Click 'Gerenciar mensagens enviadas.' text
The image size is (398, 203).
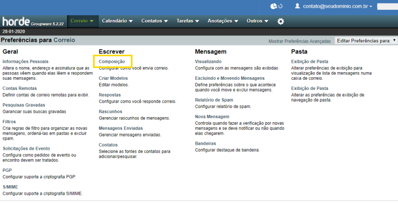pyautogui.click(x=130, y=135)
